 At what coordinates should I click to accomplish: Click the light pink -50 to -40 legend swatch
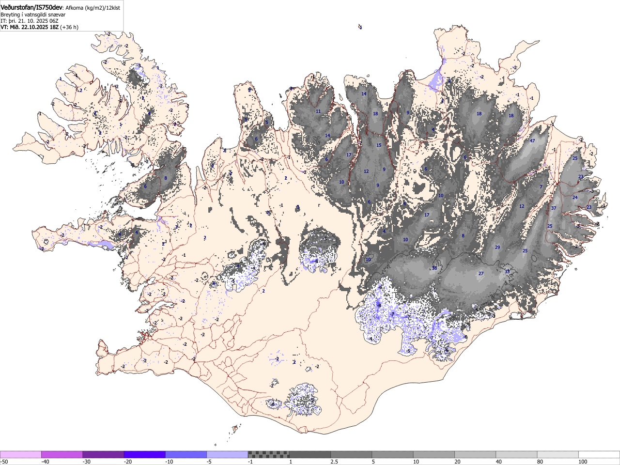click(21, 454)
